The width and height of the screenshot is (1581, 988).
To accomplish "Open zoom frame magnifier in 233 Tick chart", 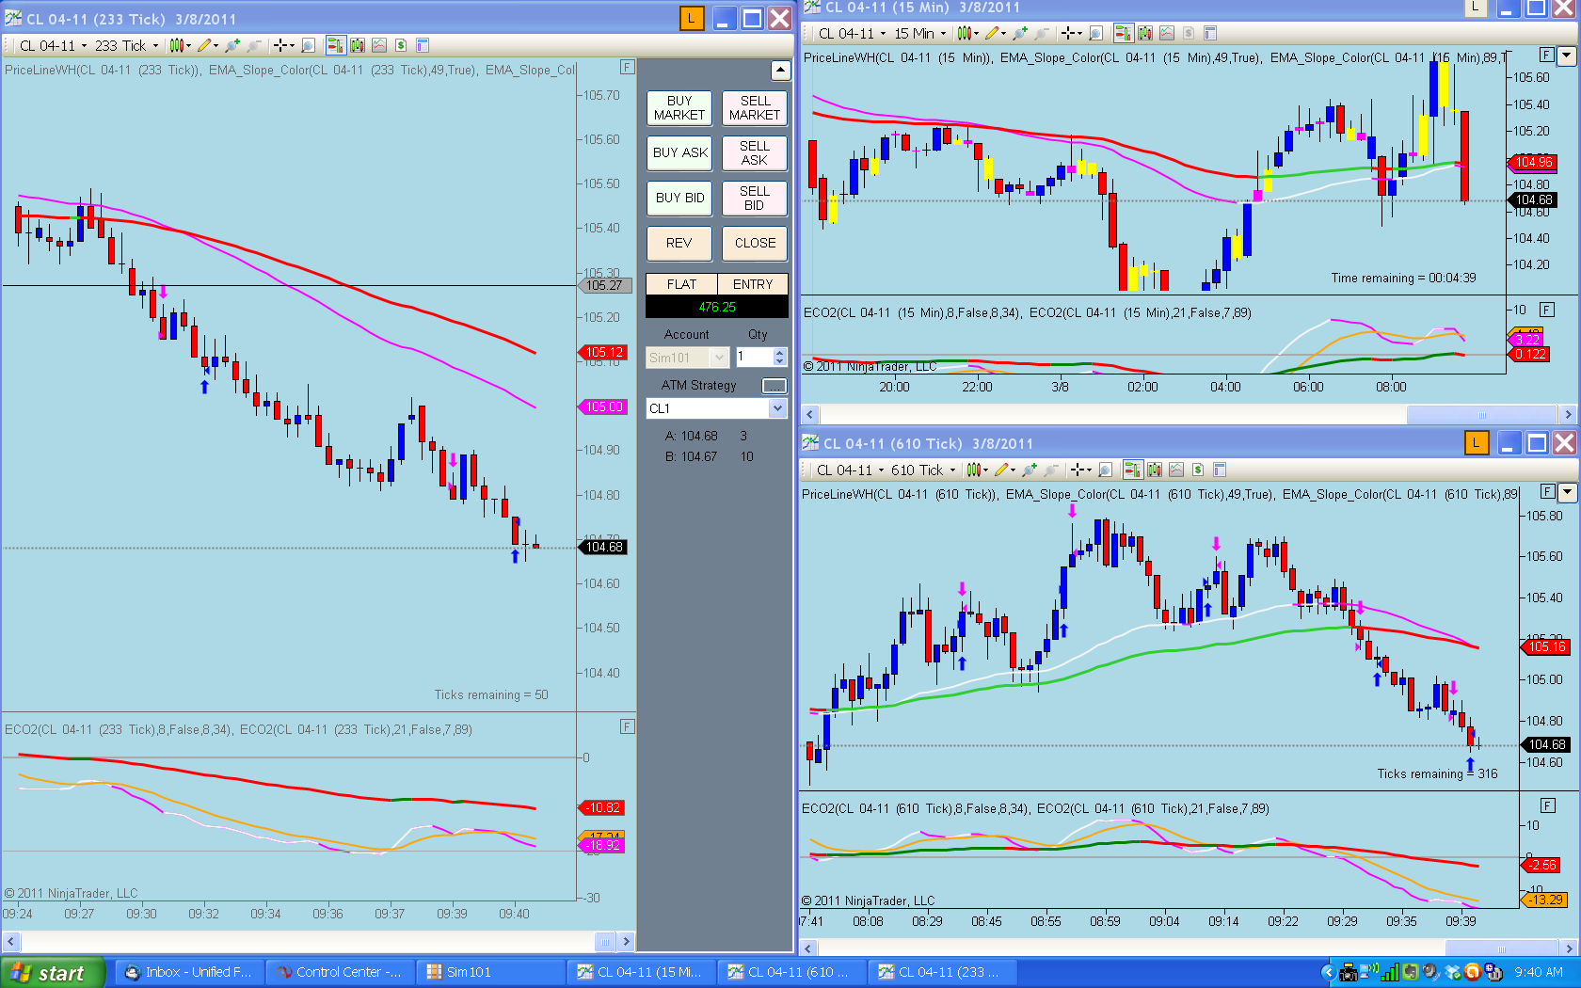I will pos(308,45).
